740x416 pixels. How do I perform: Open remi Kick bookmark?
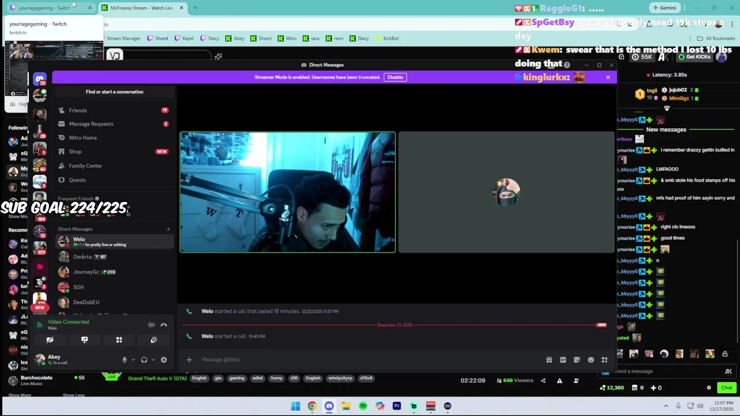coord(334,38)
